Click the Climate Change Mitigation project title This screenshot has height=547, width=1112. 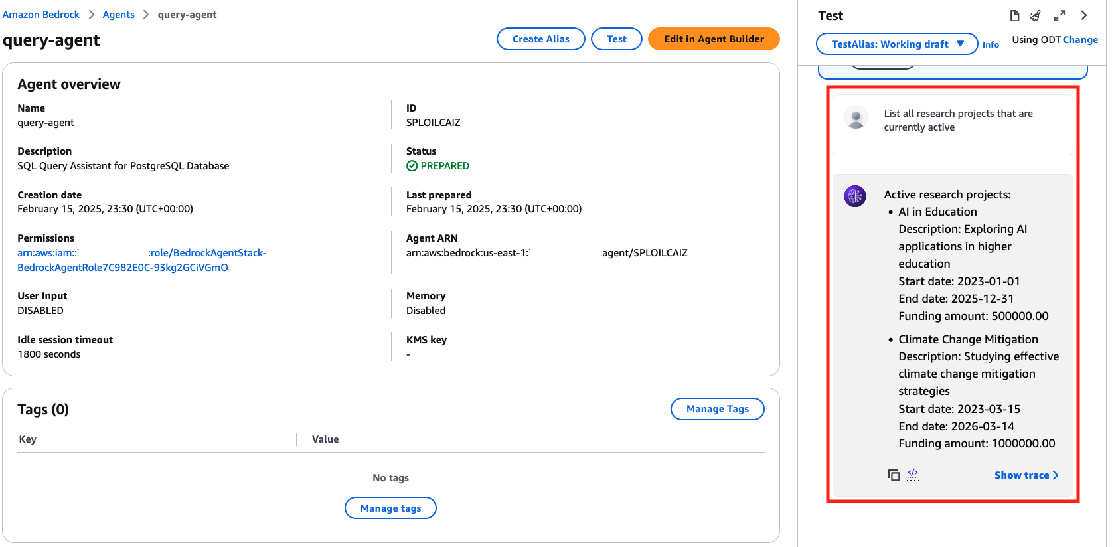tap(968, 339)
